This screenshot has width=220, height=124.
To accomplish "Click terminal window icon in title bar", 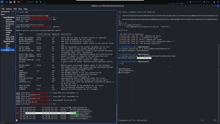I will tap(2, 6).
